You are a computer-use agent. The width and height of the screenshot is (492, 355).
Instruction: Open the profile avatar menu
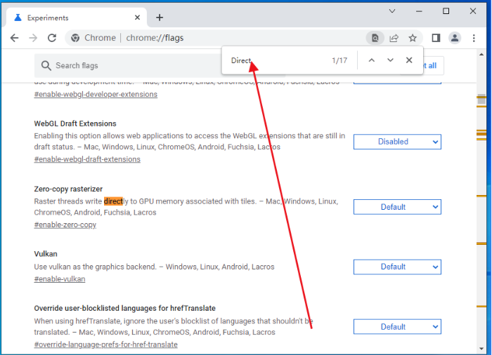pyautogui.click(x=455, y=38)
